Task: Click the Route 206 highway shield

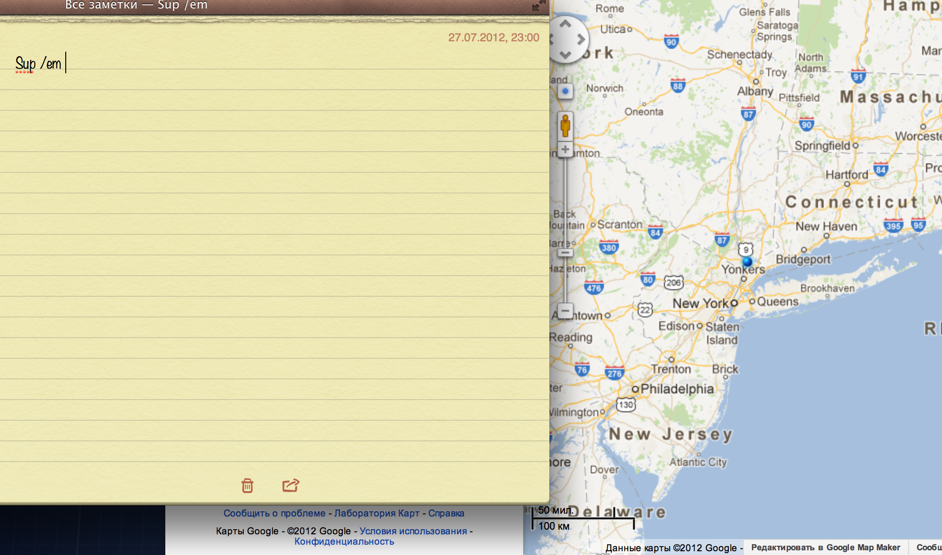Action: pos(674,282)
